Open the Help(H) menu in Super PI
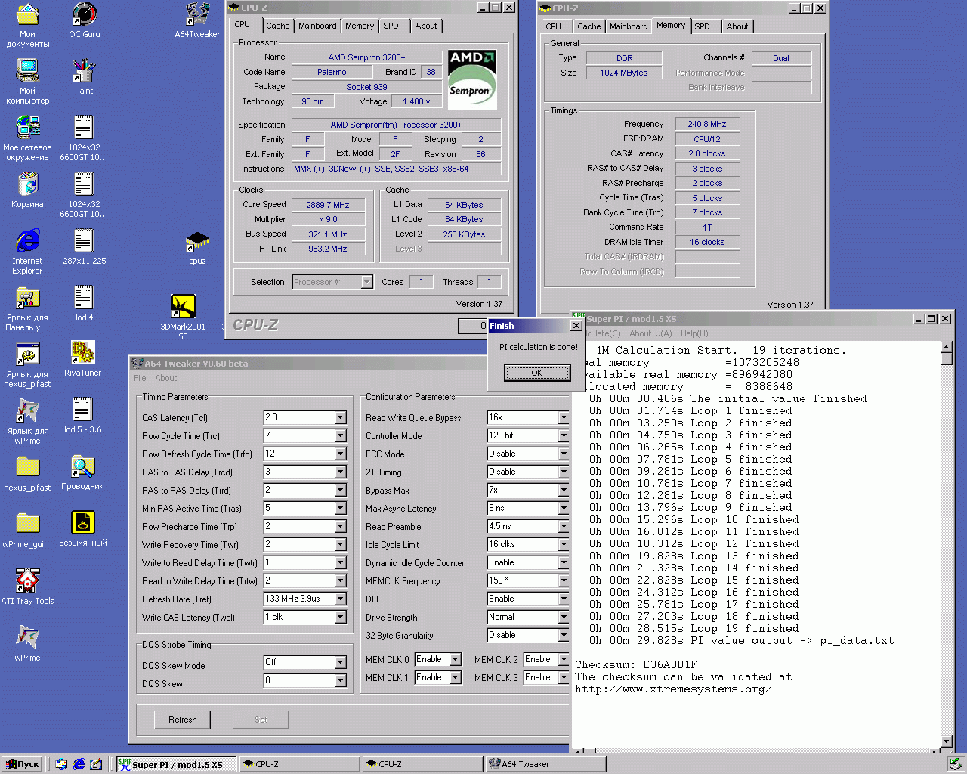The height and width of the screenshot is (774, 967). pos(694,333)
